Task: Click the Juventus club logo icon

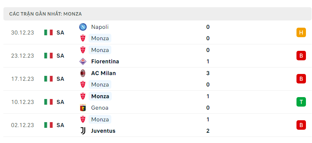Action: (x=83, y=131)
